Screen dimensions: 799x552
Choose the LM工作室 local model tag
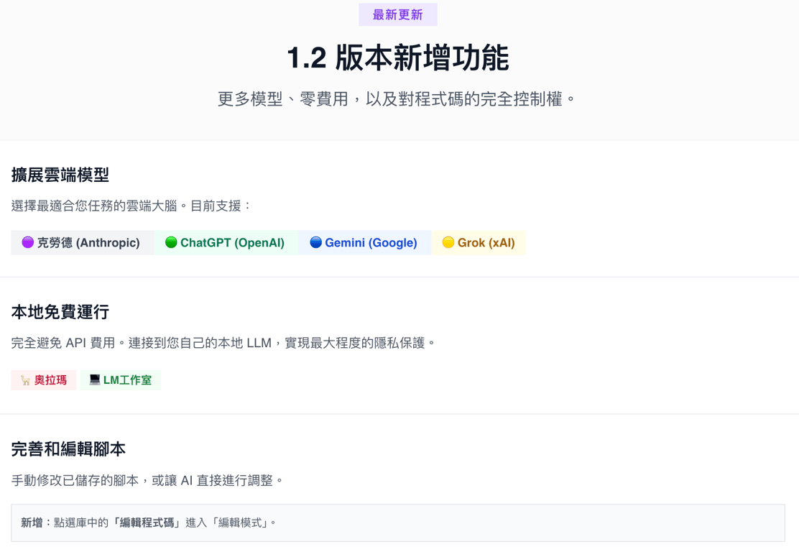[121, 380]
